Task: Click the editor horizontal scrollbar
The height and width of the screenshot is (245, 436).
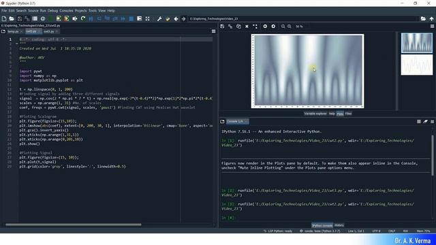Action: 74,225
